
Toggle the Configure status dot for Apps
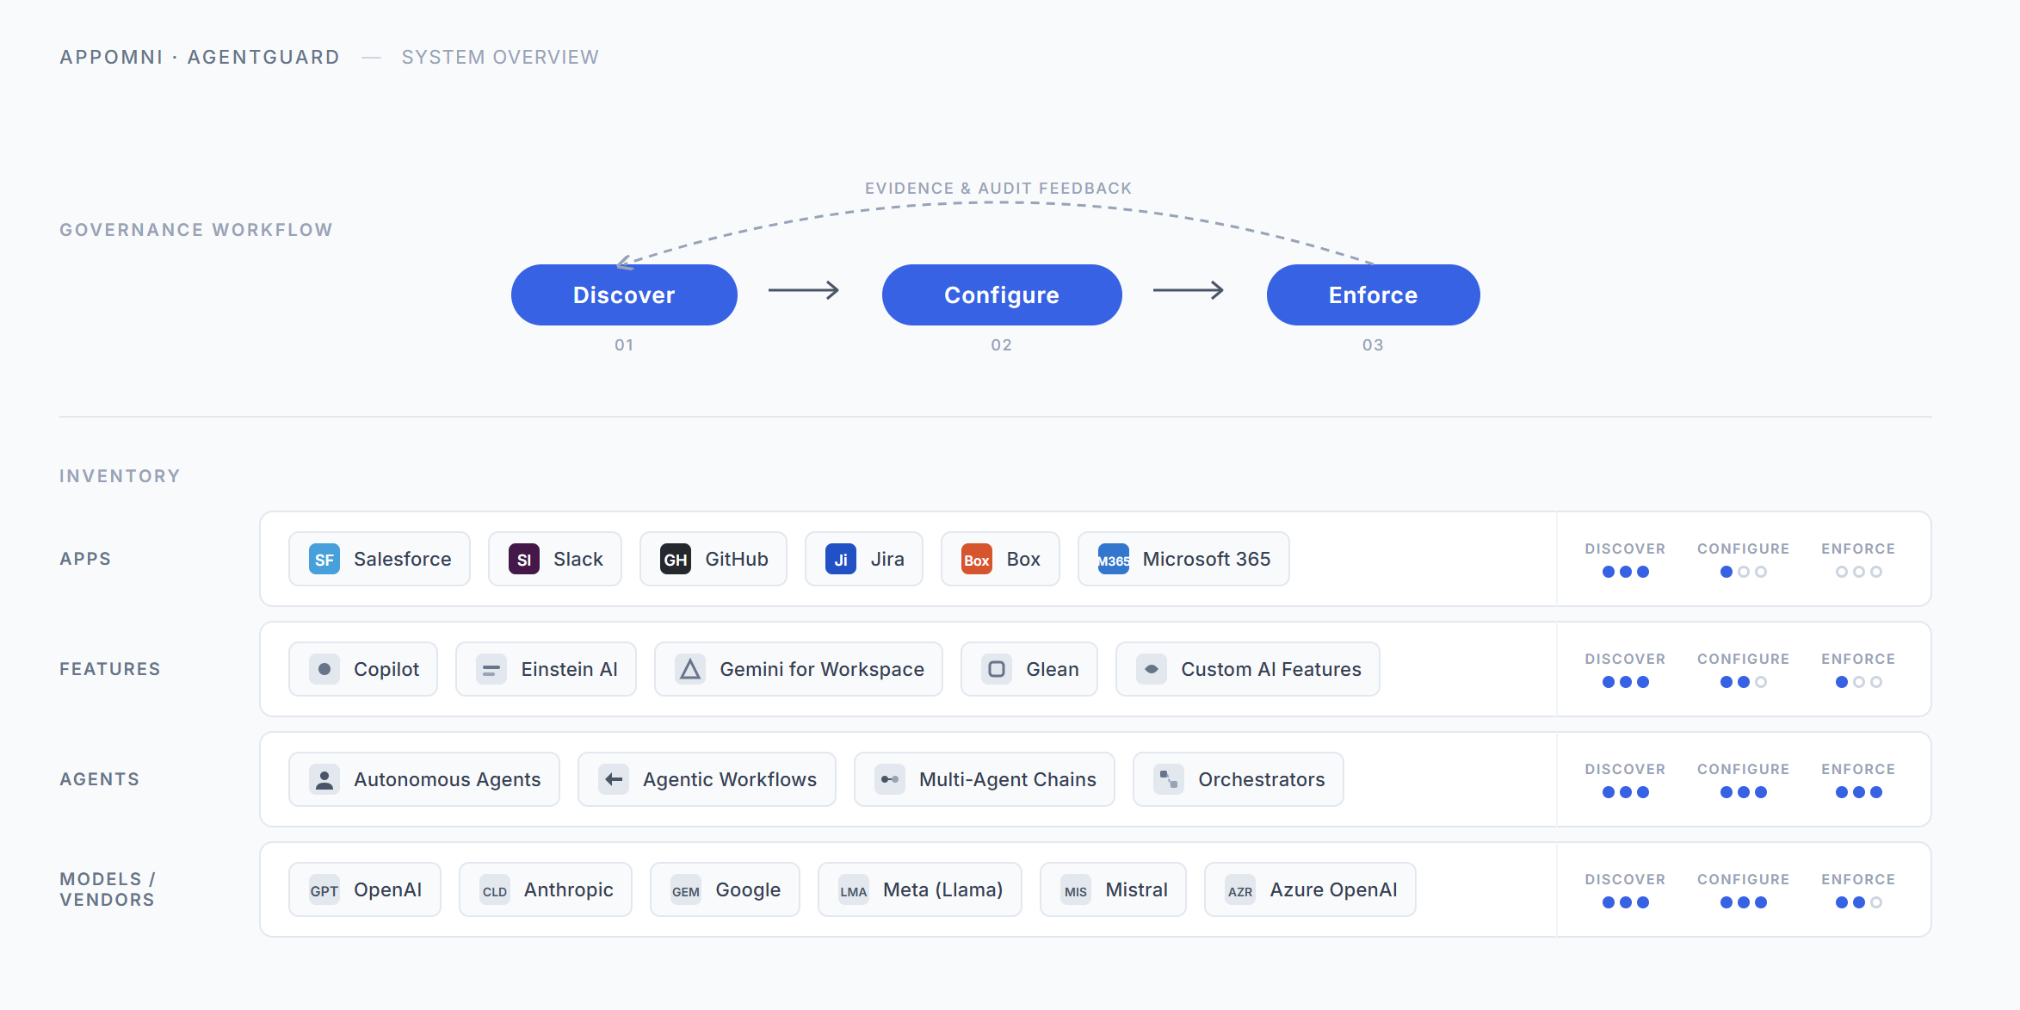coord(1744,571)
